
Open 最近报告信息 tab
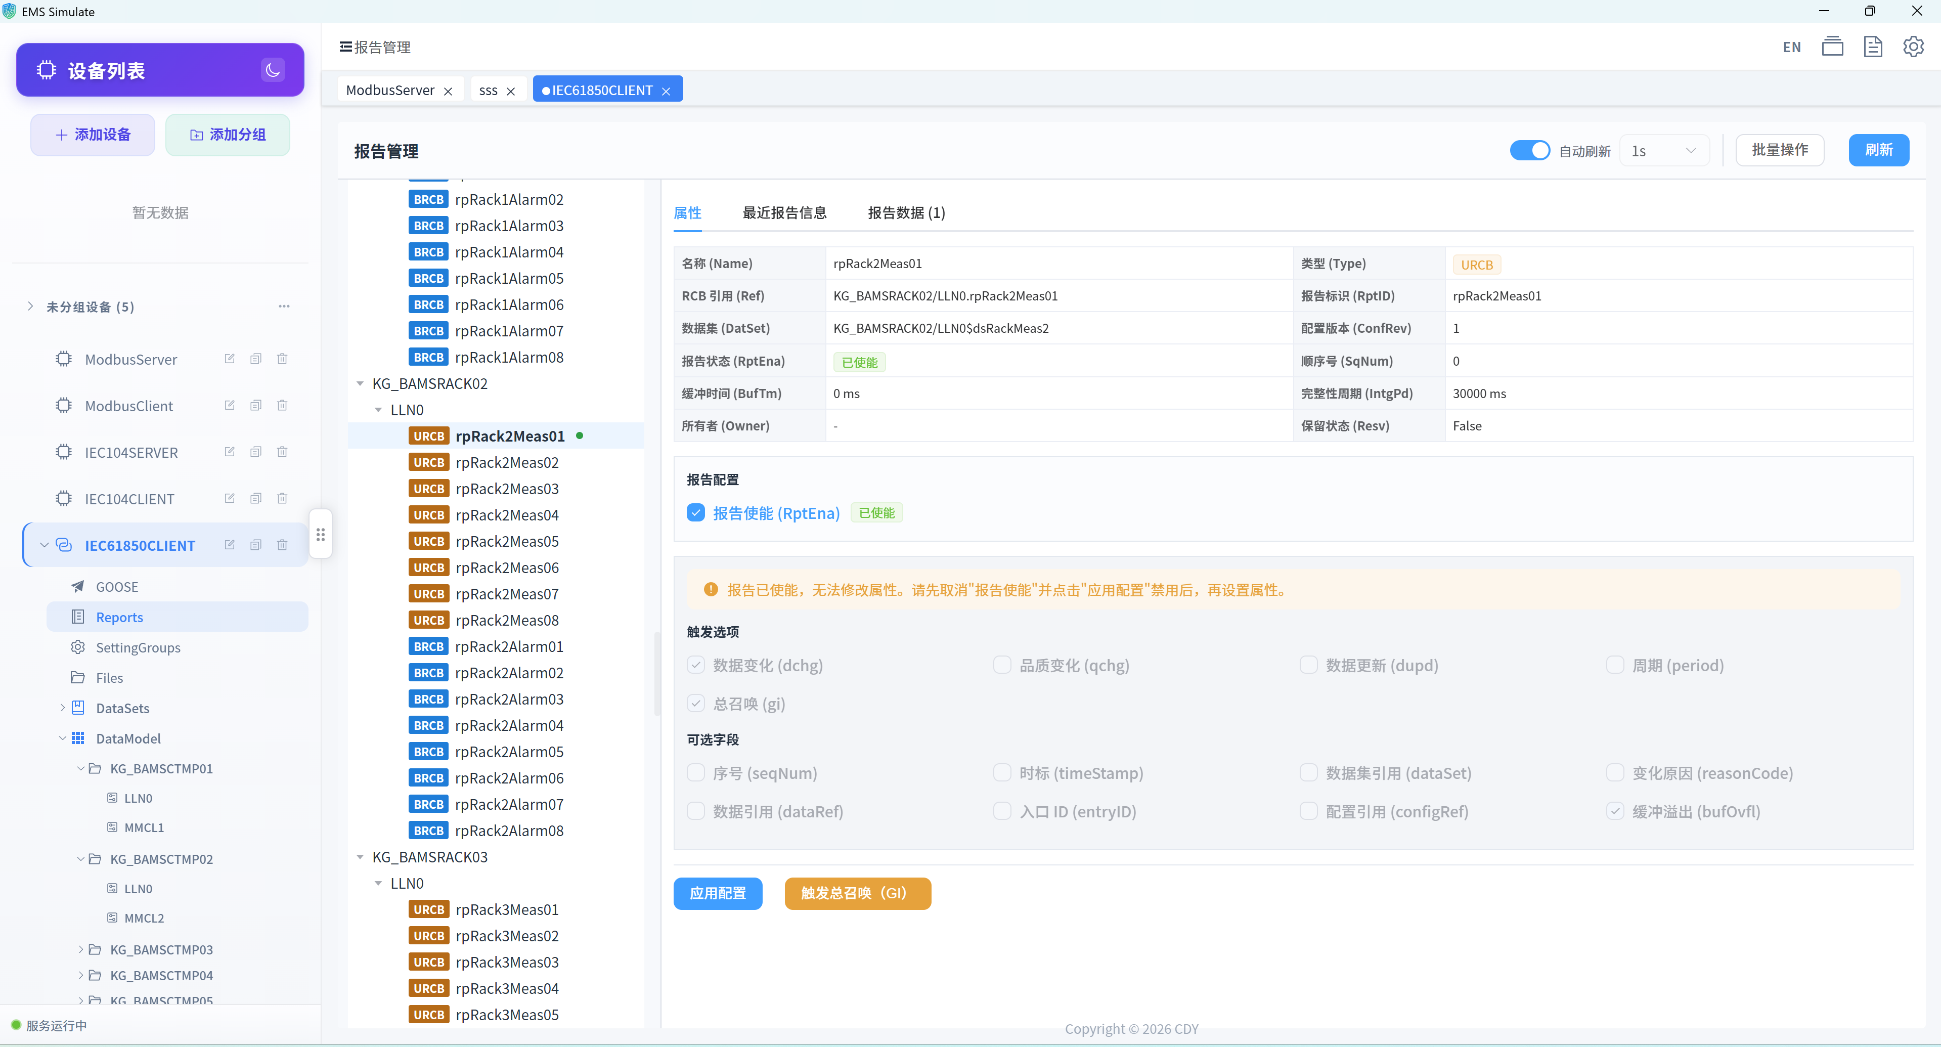coord(784,212)
